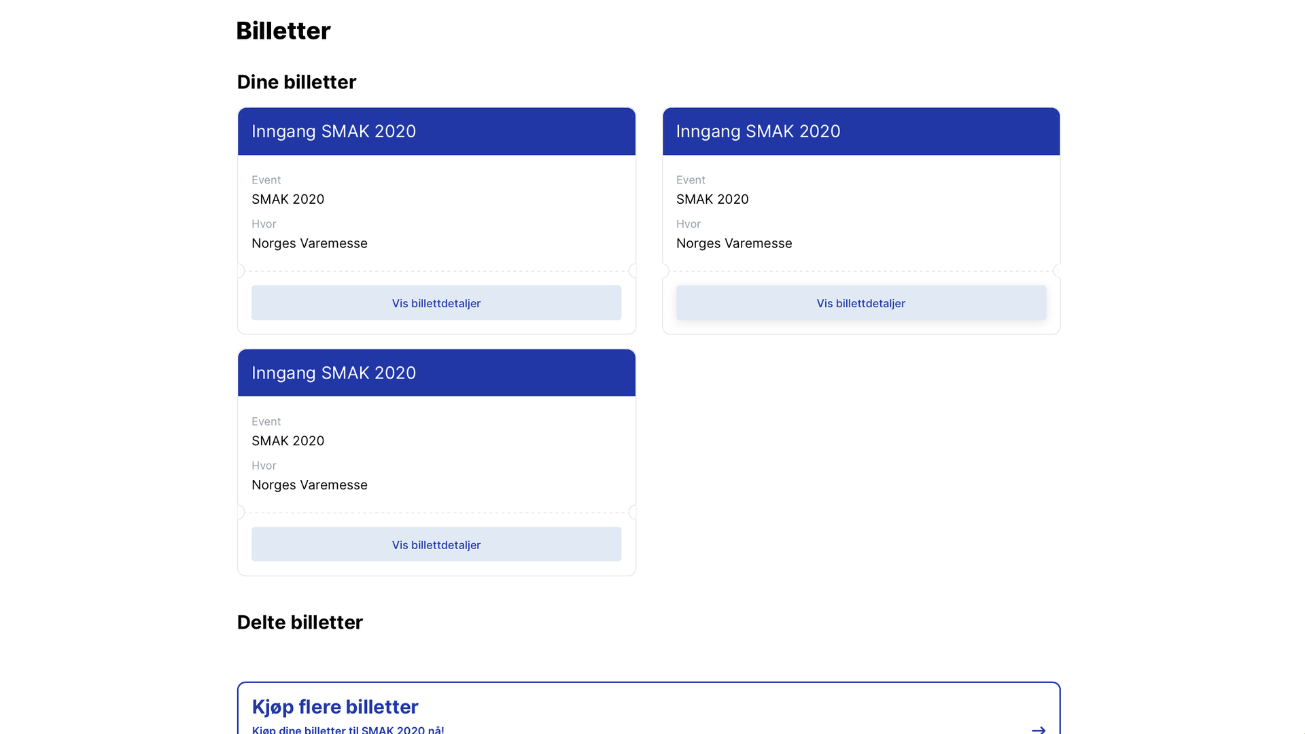The image size is (1305, 734).
Task: Select the top-left Inngang SMAK 2020 header
Action: pos(436,131)
